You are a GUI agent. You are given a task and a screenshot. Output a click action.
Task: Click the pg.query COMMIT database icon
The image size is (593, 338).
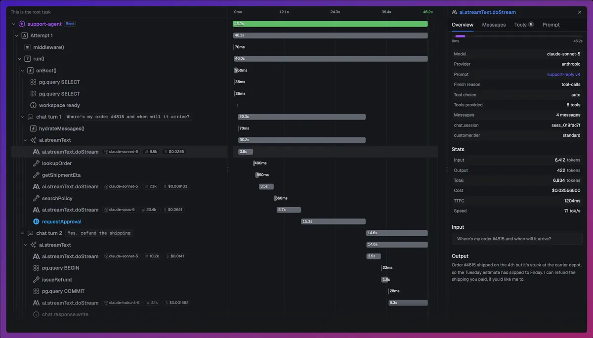[x=36, y=291]
